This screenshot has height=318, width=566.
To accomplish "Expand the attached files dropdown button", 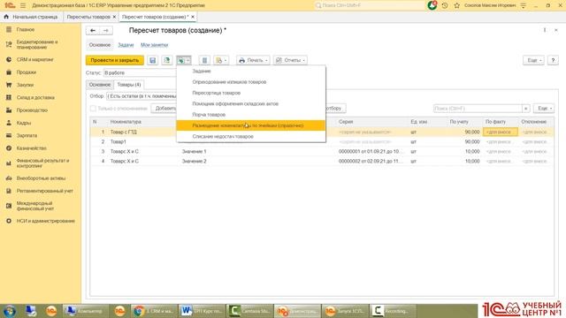I will 221,60.
